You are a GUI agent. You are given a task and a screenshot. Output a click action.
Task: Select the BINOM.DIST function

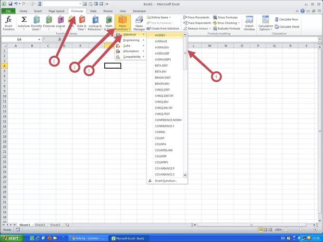[165, 78]
